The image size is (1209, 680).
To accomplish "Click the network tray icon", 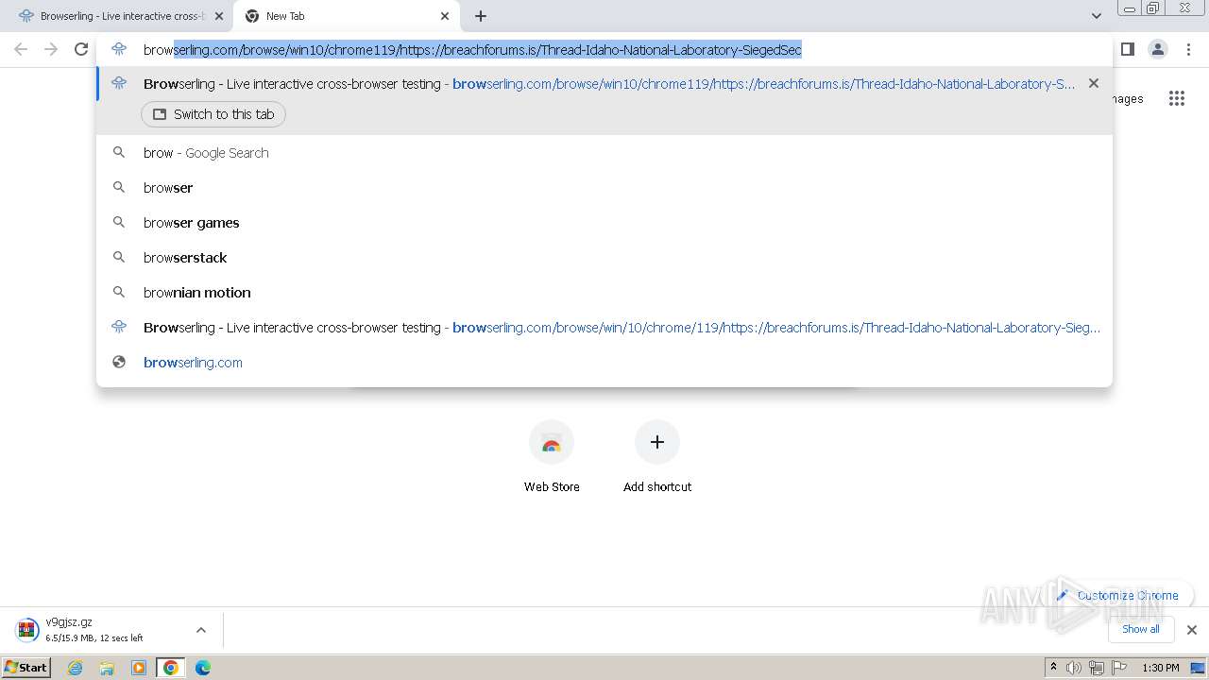I will [1097, 668].
